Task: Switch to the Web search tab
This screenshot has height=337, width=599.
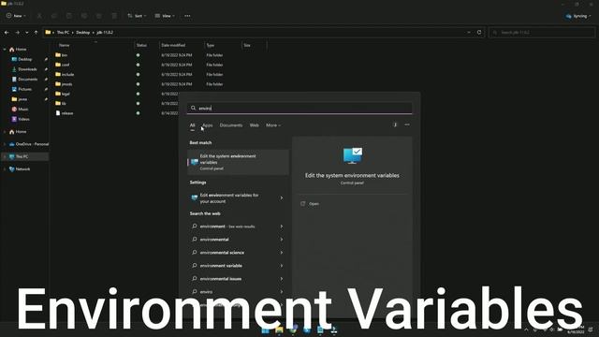Action: coord(254,125)
